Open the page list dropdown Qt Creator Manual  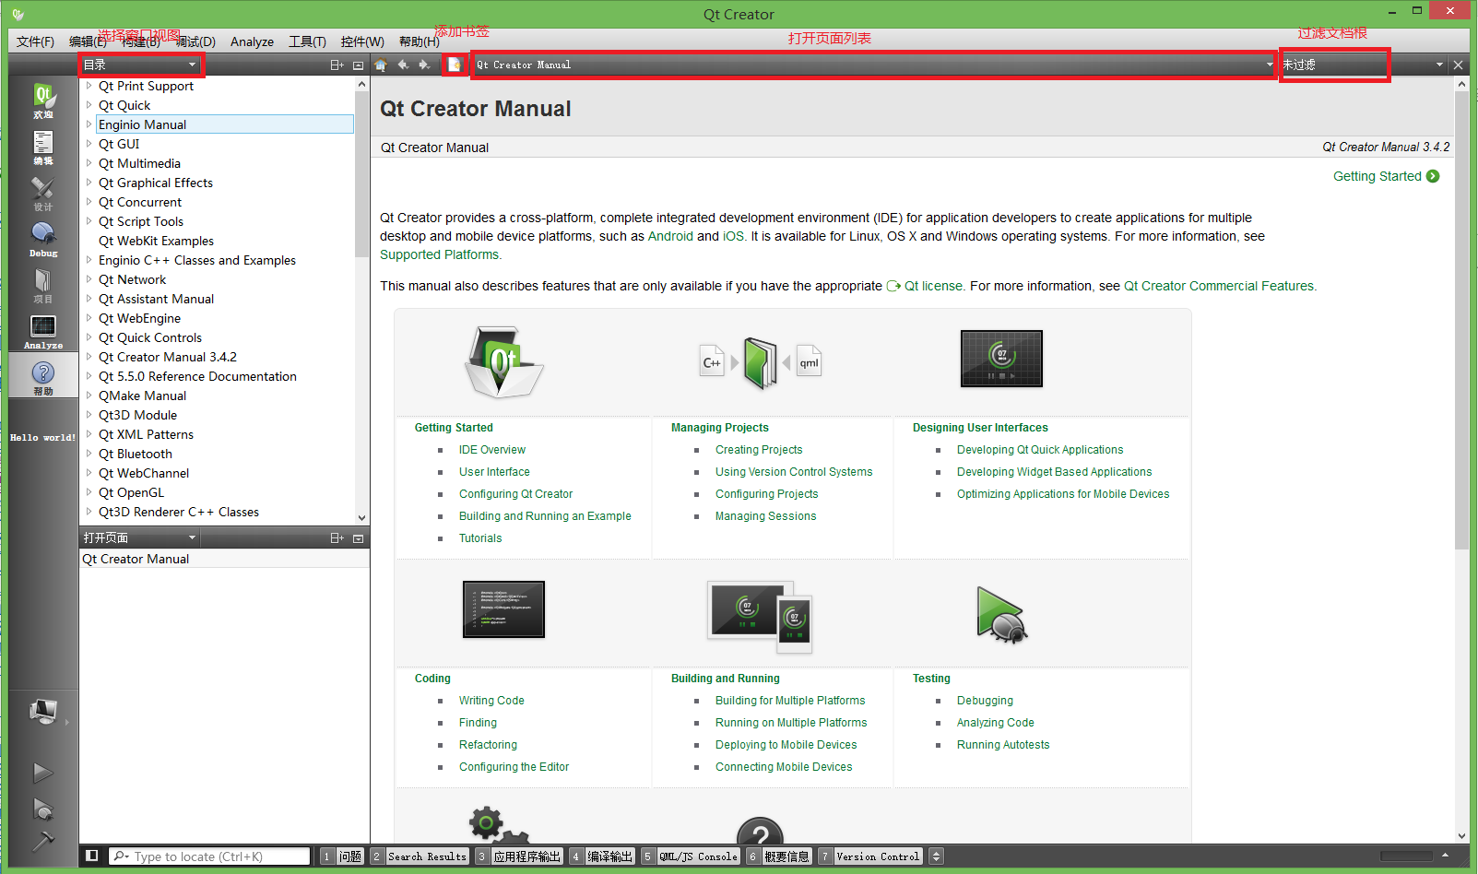click(x=874, y=65)
